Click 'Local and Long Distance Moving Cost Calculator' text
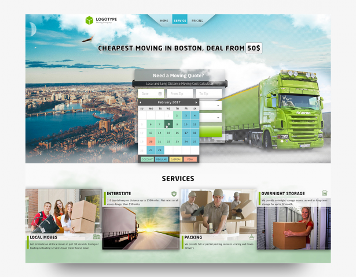Screen dimensions: 356x277 coord(179,84)
